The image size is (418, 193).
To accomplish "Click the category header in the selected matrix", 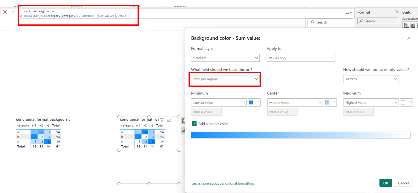I will tap(127, 125).
